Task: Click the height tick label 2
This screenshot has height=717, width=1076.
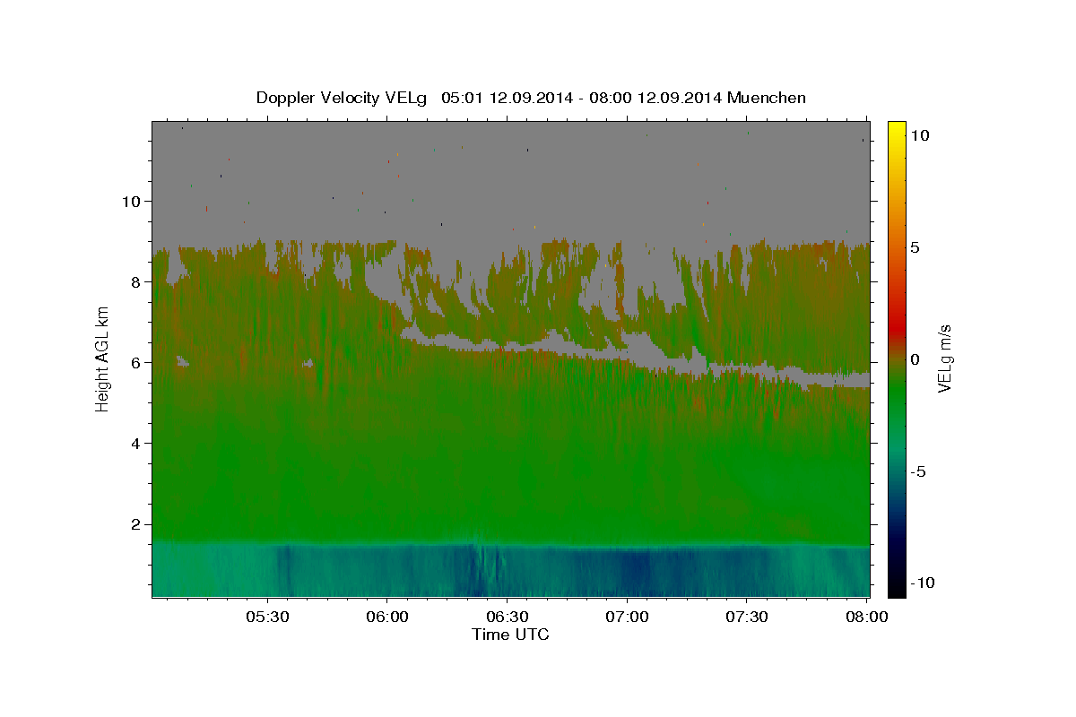Action: (x=138, y=524)
